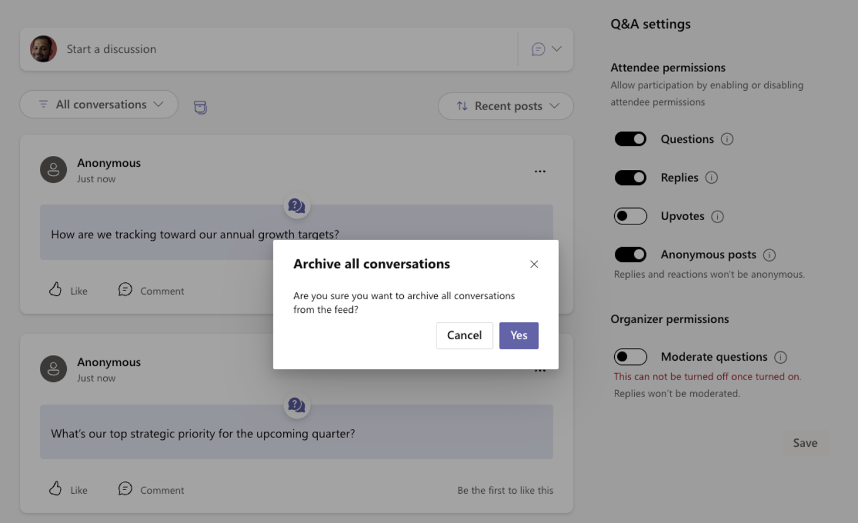Click the archive conversations icon beside filter
The image size is (858, 523).
click(x=200, y=108)
